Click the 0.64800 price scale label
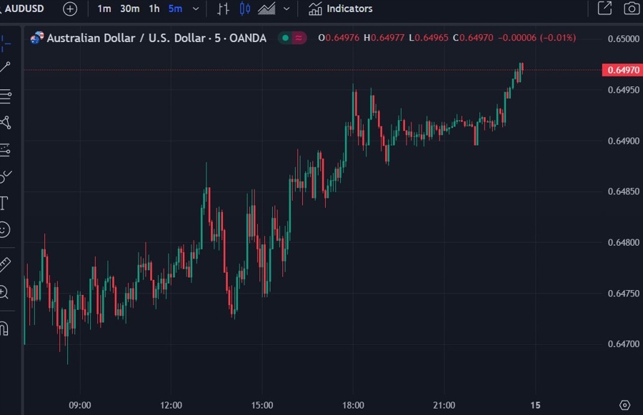The width and height of the screenshot is (643, 415). (623, 243)
